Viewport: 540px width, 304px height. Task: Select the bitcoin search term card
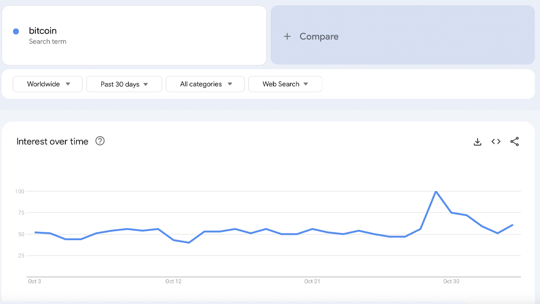134,35
